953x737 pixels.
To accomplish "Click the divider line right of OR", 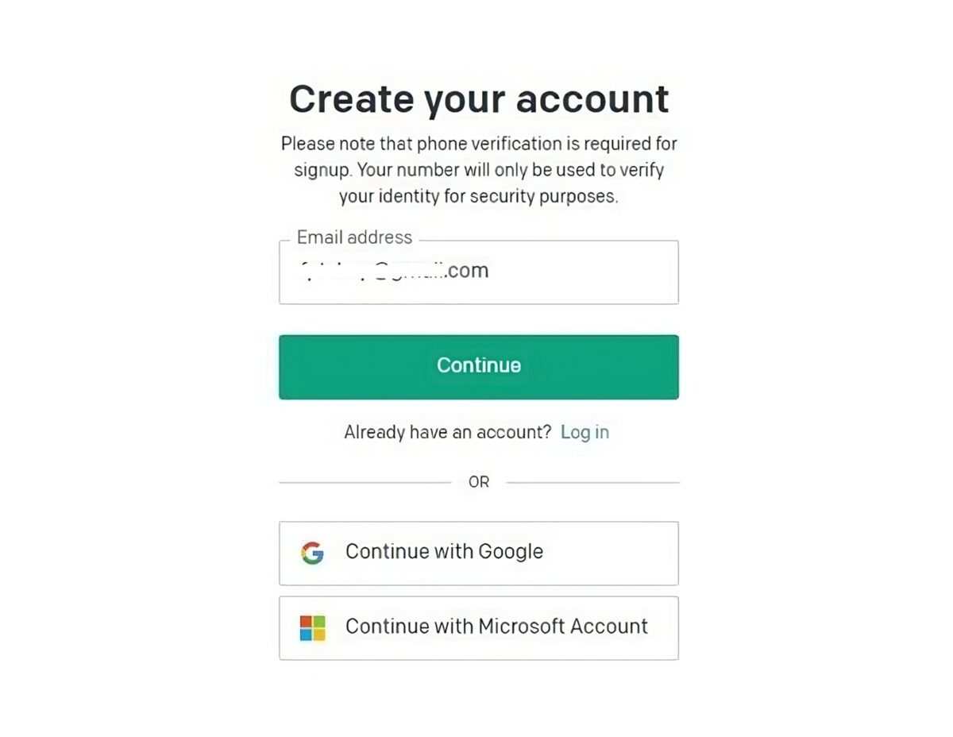I will tap(592, 482).
